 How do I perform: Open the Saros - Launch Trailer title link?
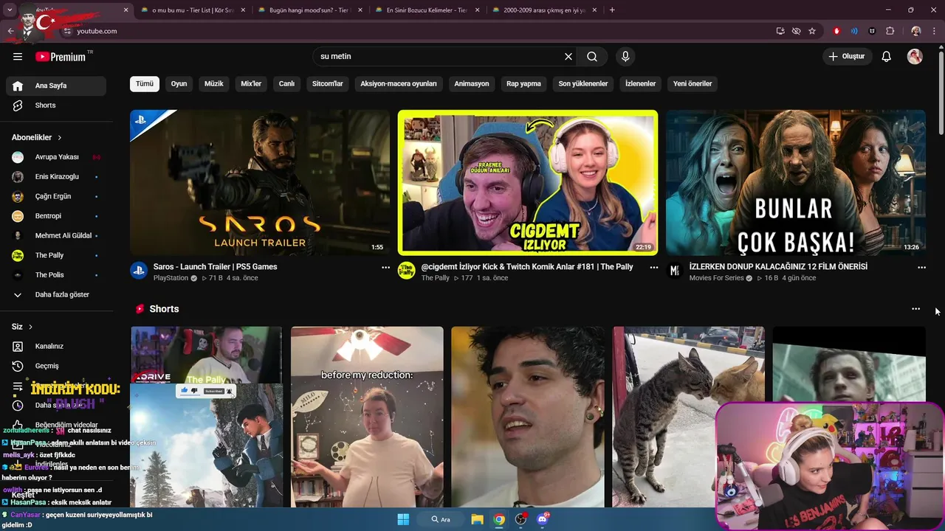click(215, 267)
